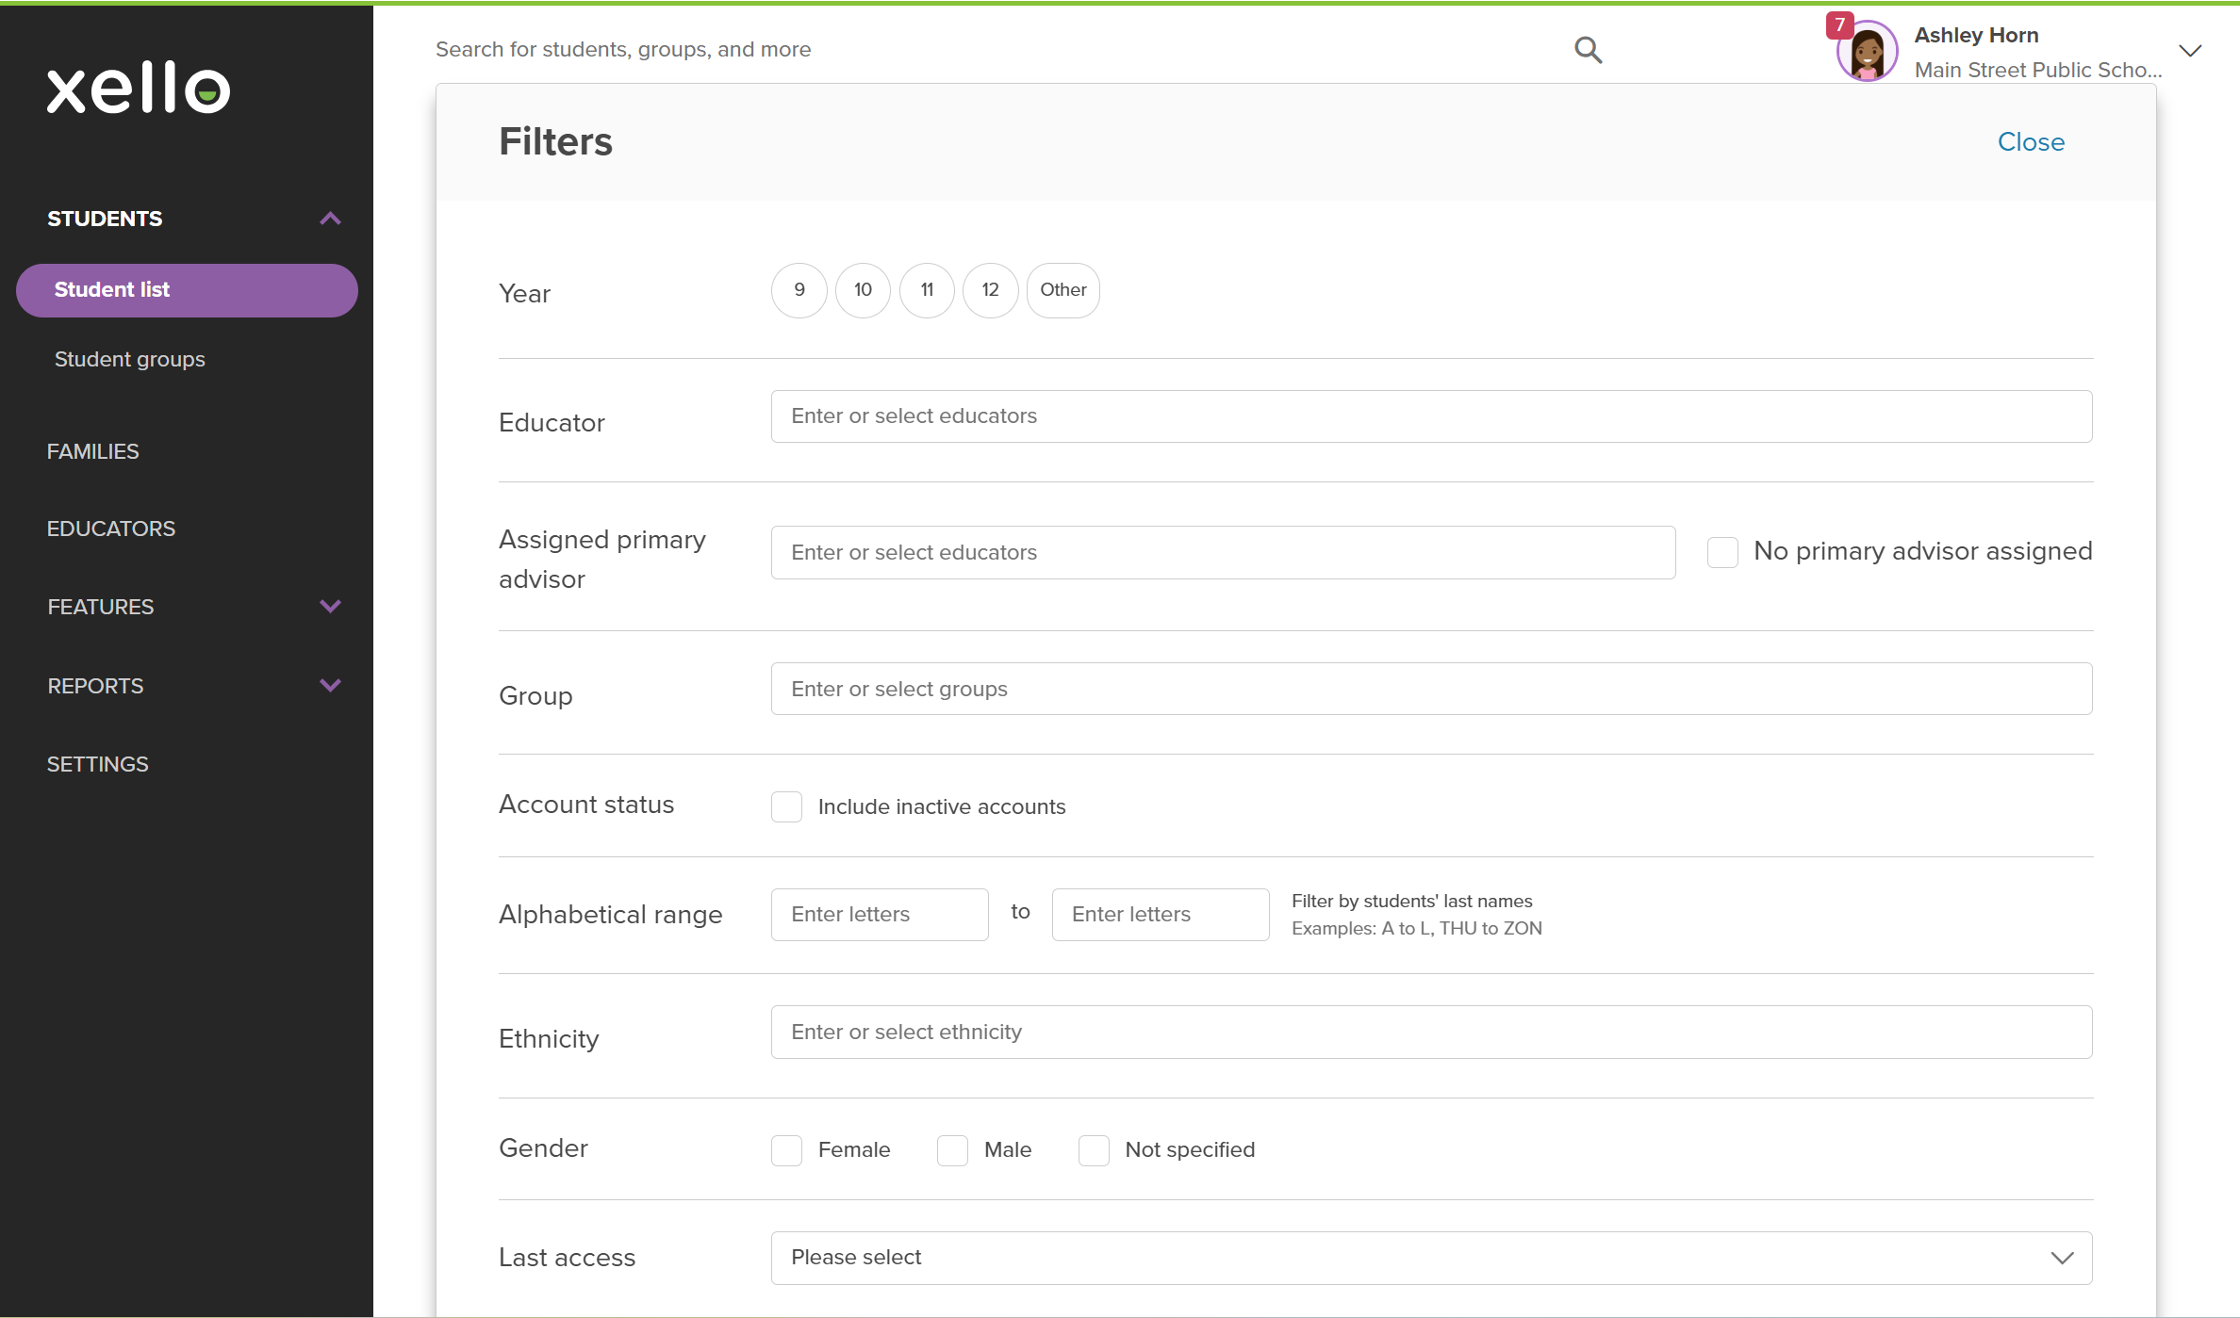The image size is (2240, 1318).
Task: Select Female gender filter
Action: pyautogui.click(x=785, y=1150)
